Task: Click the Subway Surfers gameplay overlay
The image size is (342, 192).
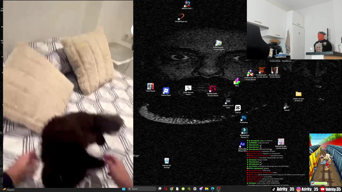Action: (325, 160)
